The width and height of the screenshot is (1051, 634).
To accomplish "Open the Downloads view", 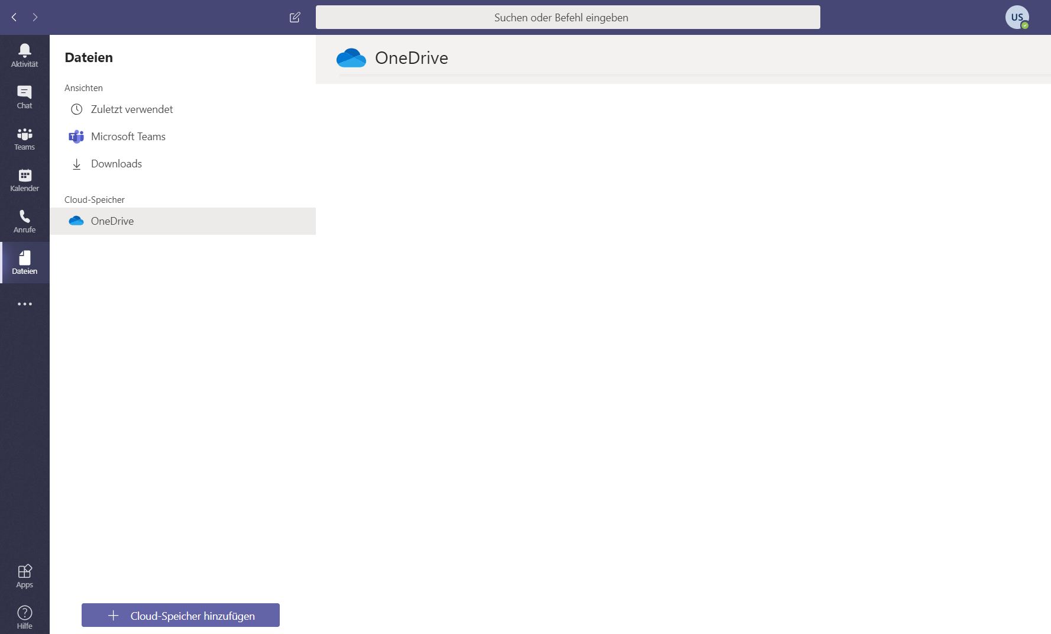I will 116,164.
